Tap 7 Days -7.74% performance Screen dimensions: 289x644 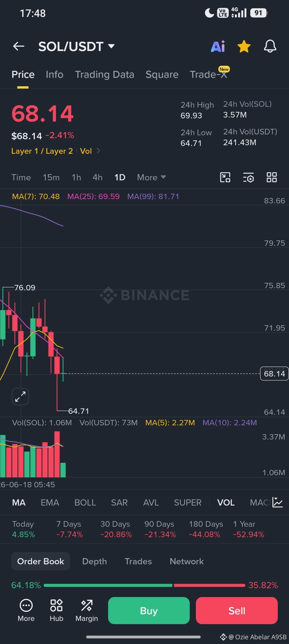point(69,529)
